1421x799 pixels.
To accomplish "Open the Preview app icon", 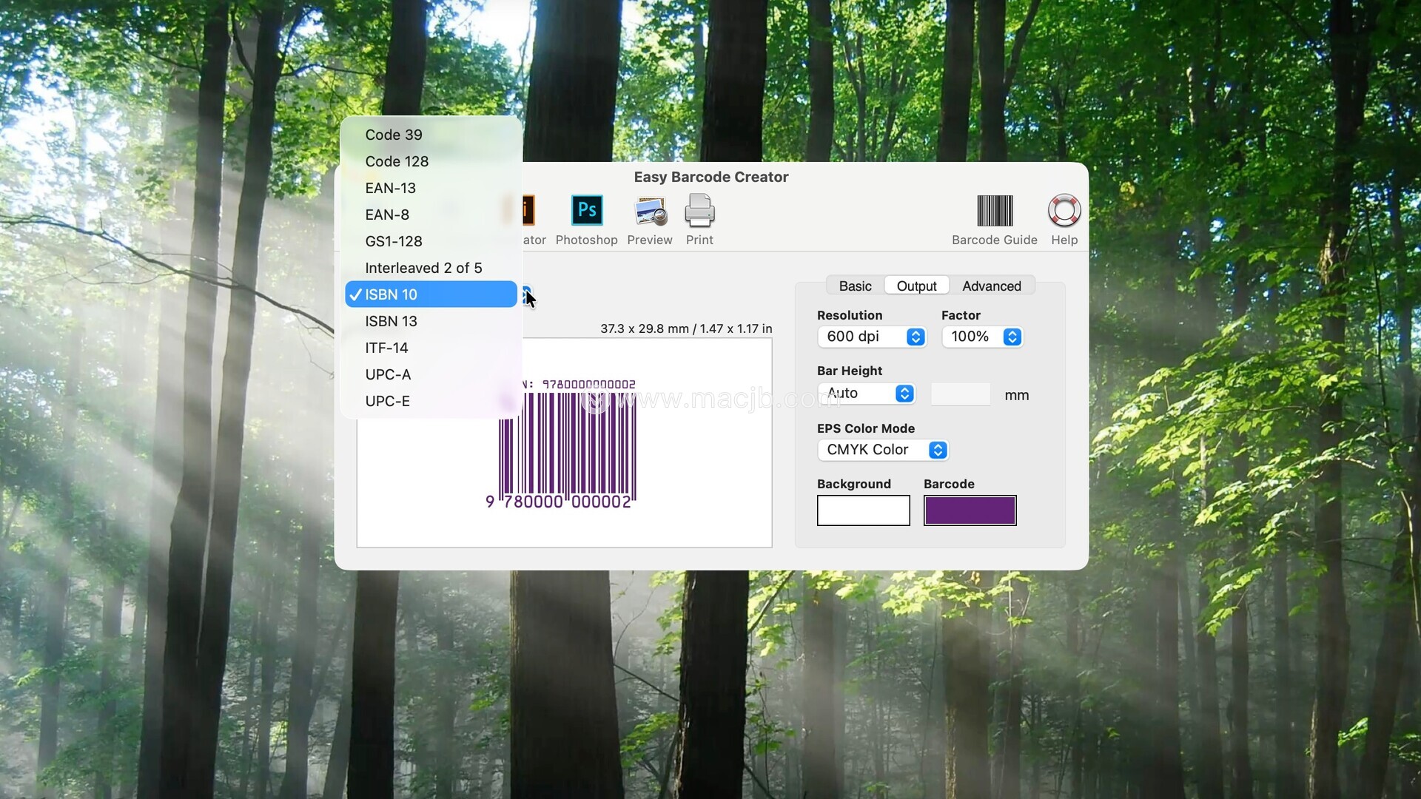I will coord(650,212).
